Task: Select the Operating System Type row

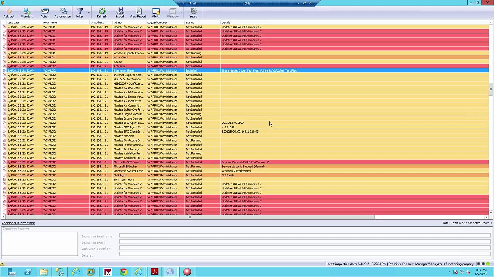Action: tap(245, 171)
